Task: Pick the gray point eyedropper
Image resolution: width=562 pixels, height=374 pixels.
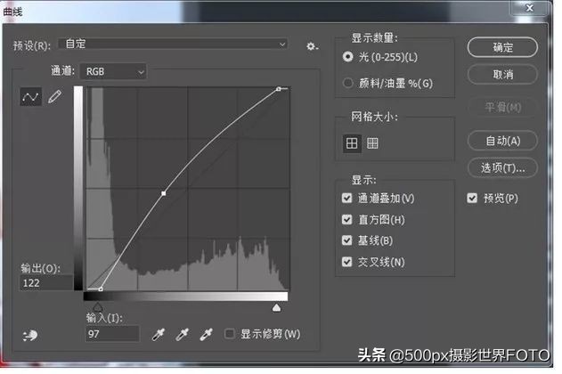Action: [x=182, y=334]
